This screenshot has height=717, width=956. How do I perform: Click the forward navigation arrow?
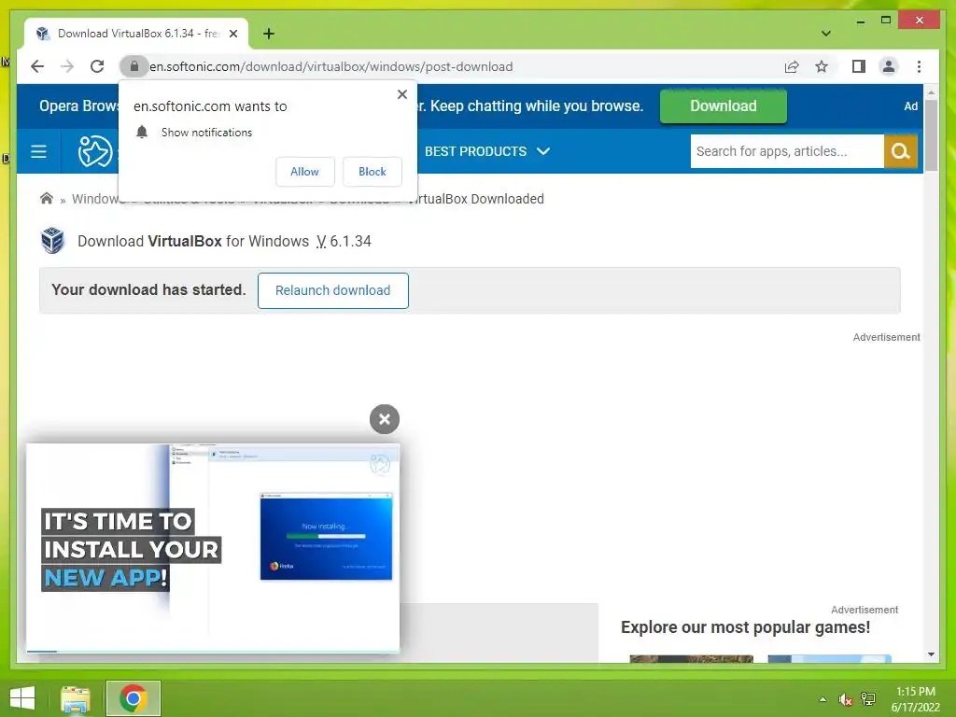(67, 66)
